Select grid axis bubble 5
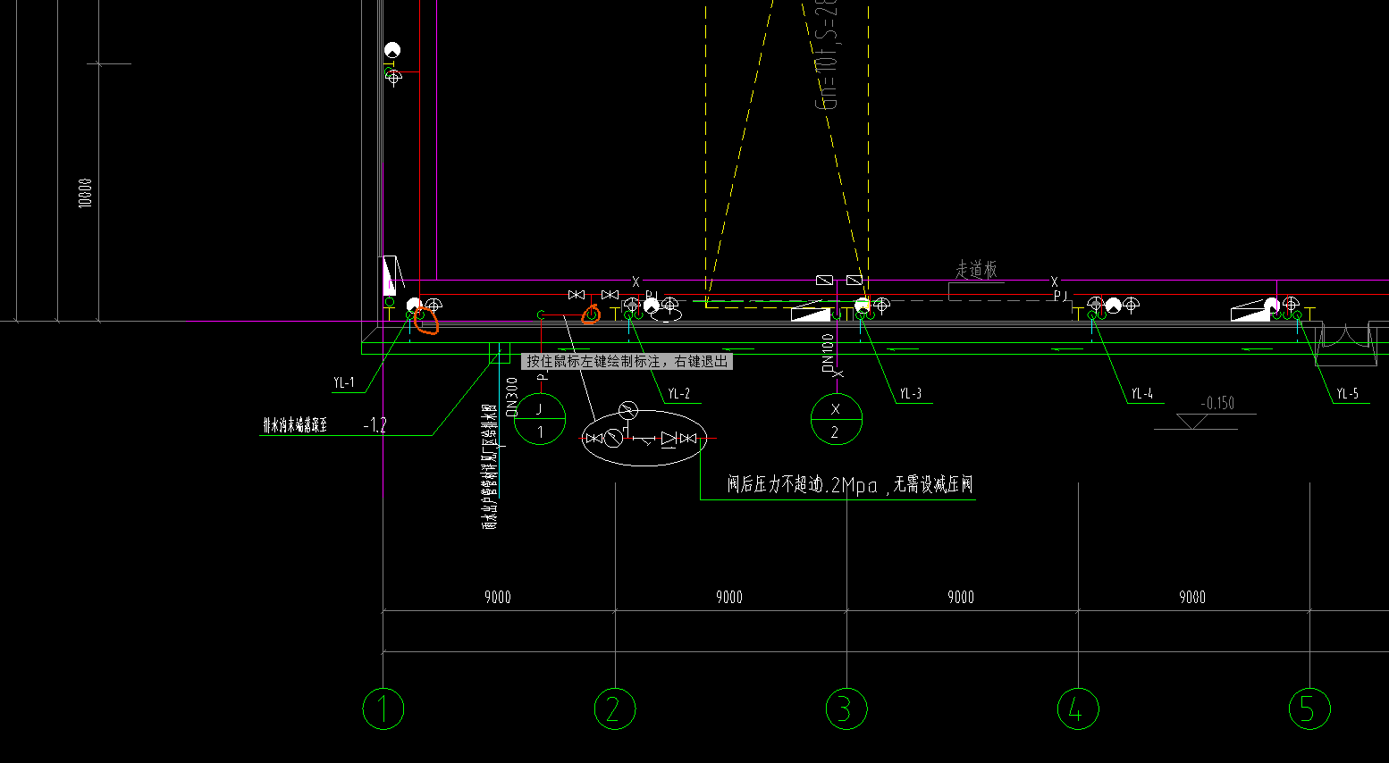Screen dimensions: 1389x763 coord(1309,709)
